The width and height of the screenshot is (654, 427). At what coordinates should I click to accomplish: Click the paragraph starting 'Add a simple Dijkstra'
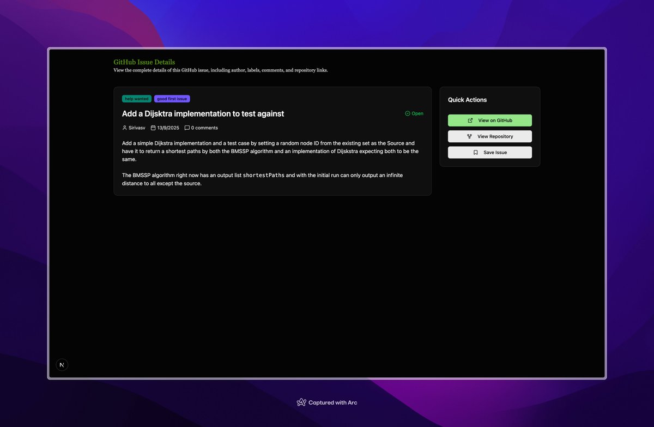(270, 151)
